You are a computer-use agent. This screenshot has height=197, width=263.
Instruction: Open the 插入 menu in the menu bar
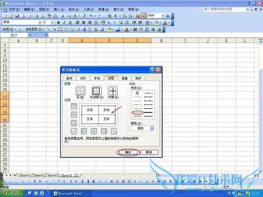click(59, 9)
